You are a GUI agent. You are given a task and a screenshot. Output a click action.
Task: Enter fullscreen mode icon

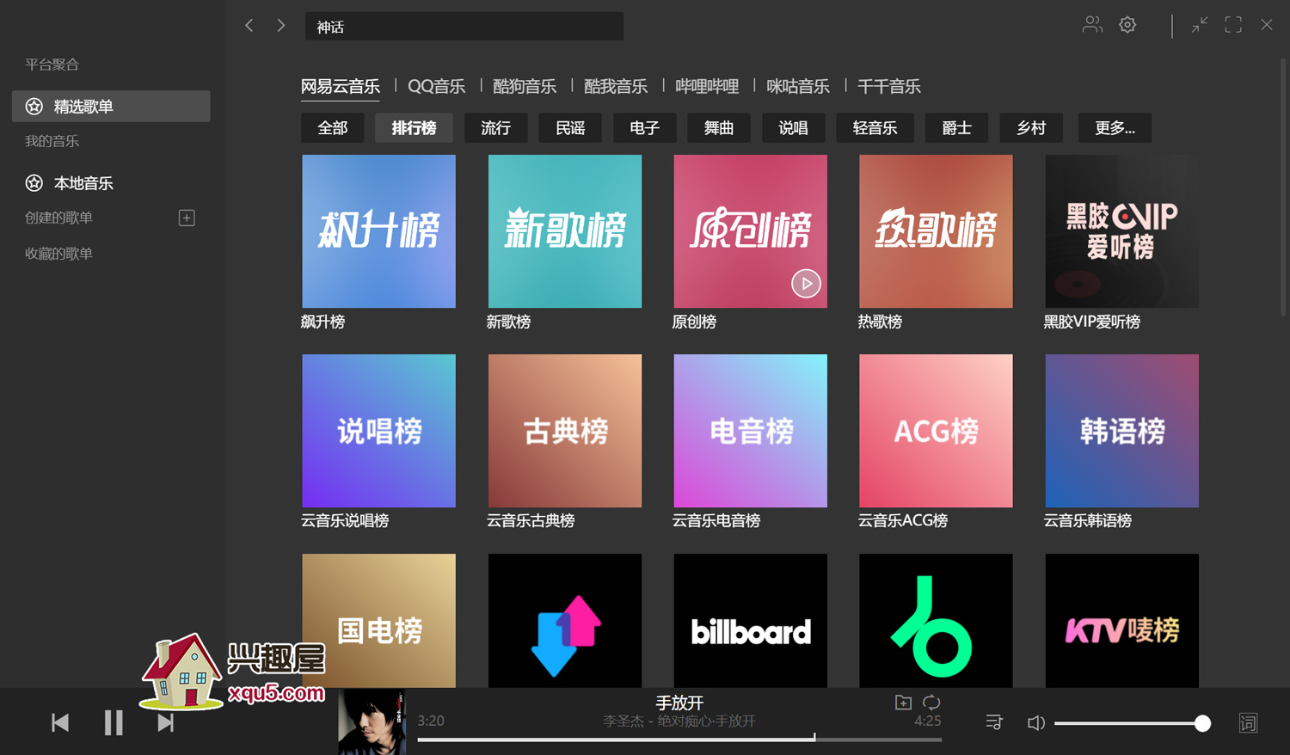[1233, 25]
